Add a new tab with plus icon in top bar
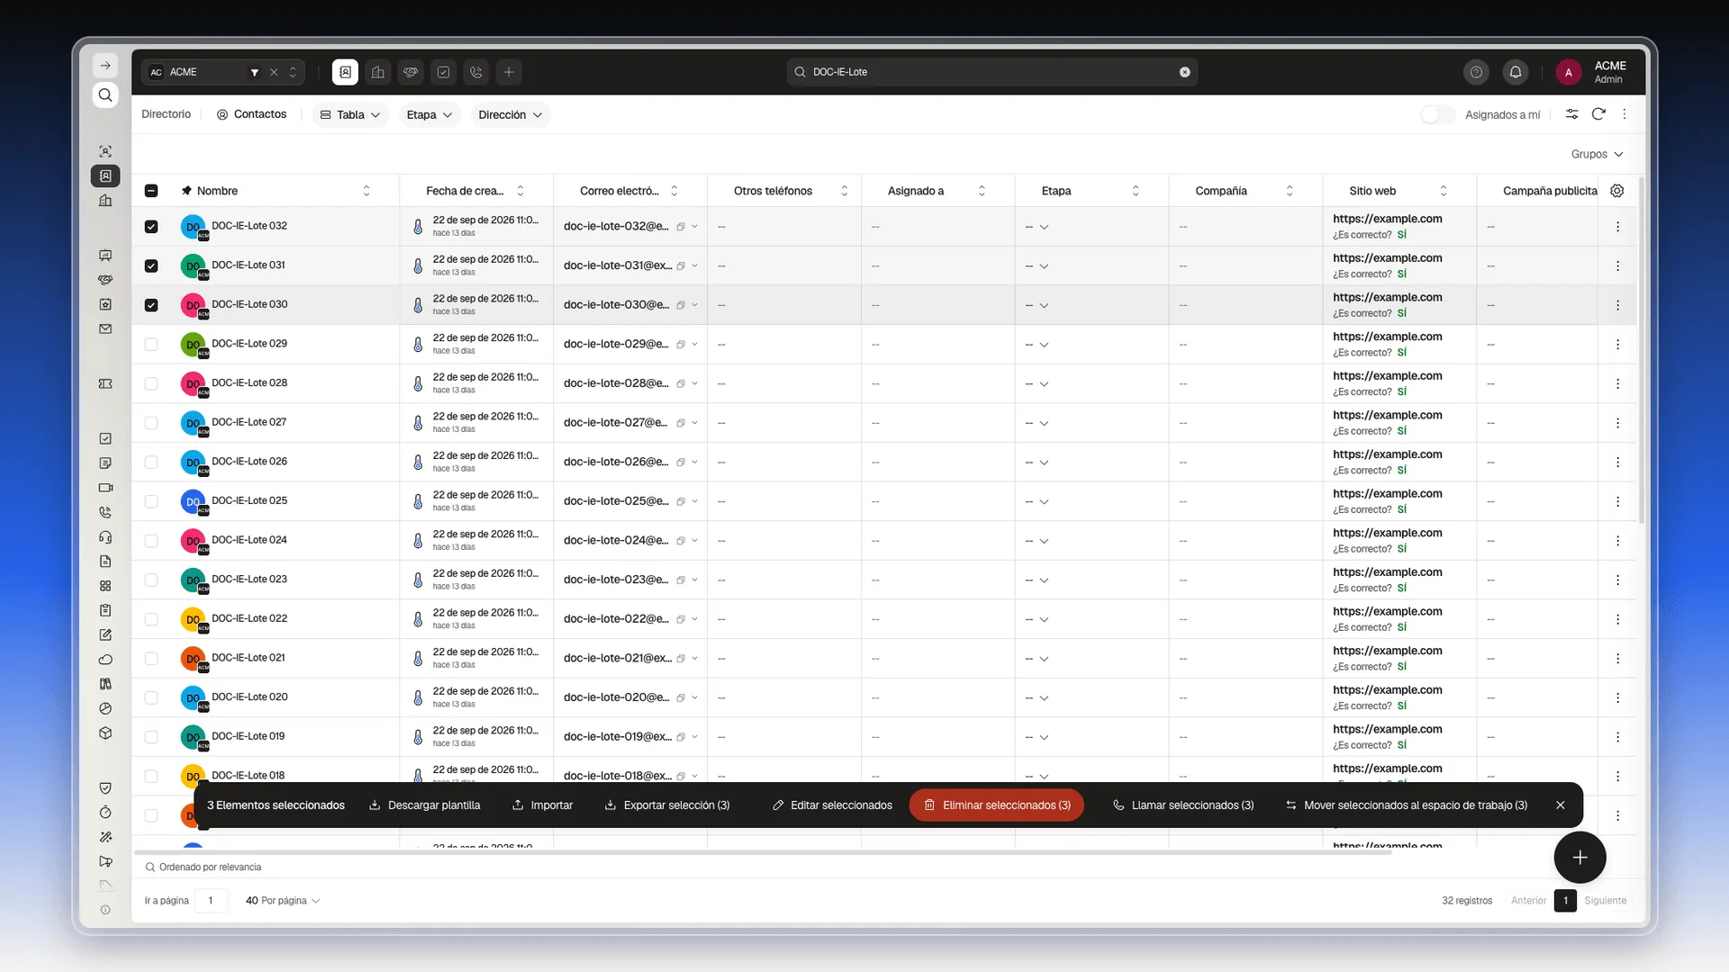 [x=509, y=72]
